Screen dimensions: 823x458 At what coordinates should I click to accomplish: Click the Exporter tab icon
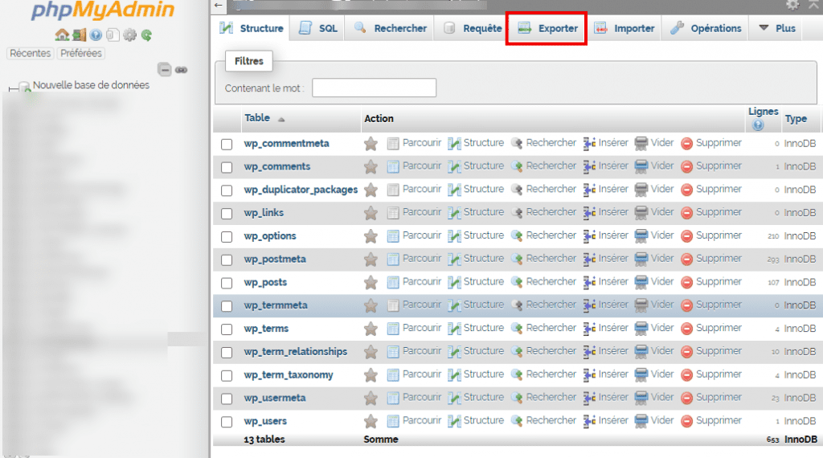[524, 28]
